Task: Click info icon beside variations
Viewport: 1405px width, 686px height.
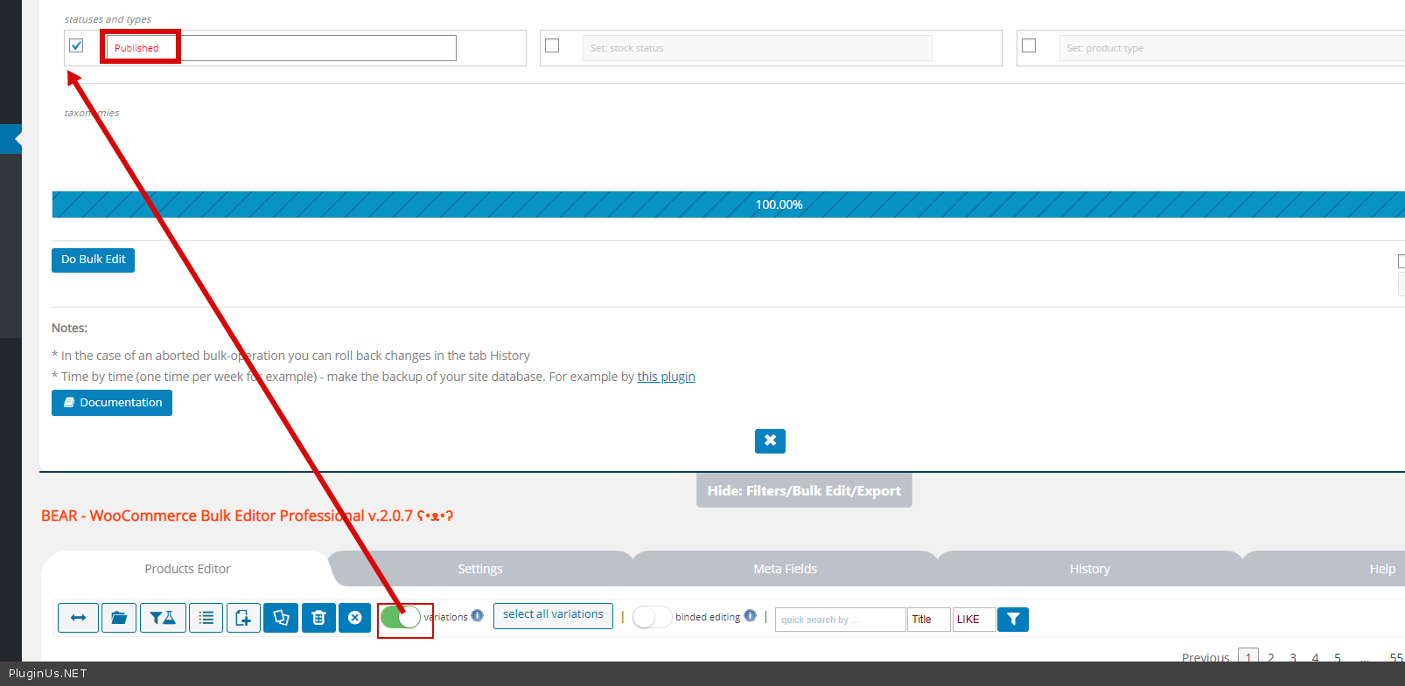Action: (477, 615)
